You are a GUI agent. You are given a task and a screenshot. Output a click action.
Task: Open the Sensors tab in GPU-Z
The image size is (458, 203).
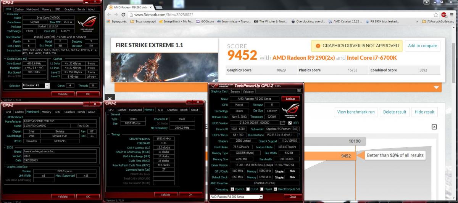click(235, 91)
